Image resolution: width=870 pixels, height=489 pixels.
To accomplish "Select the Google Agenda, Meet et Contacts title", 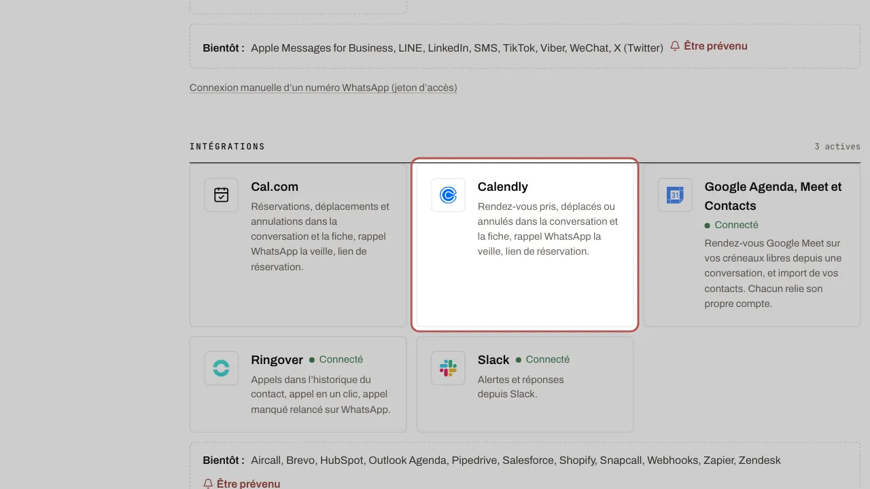I will (773, 196).
